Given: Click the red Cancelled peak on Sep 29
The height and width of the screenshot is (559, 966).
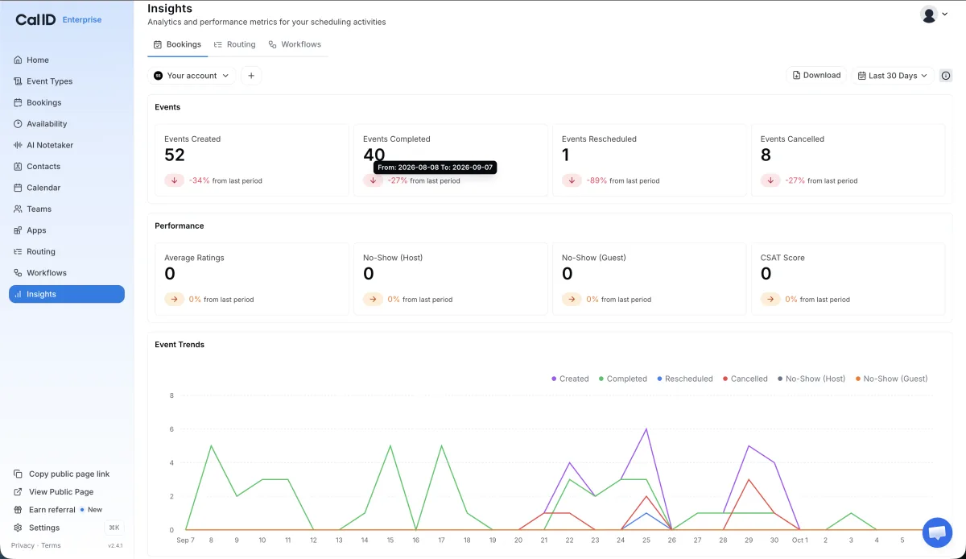Looking at the screenshot, I should tap(749, 480).
